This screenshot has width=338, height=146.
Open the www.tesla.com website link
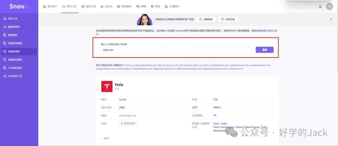pos(128,116)
